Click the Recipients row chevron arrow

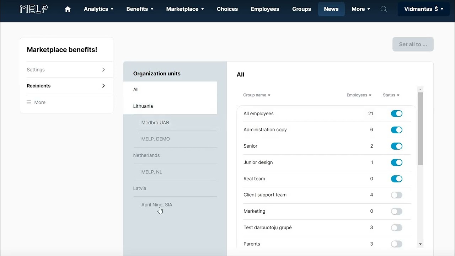(x=103, y=86)
